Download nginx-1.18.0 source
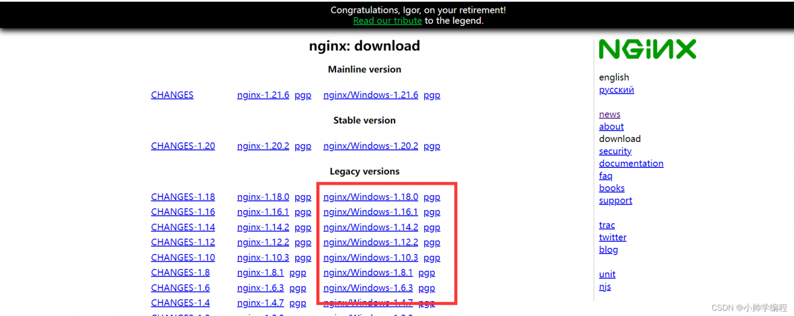 point(263,197)
